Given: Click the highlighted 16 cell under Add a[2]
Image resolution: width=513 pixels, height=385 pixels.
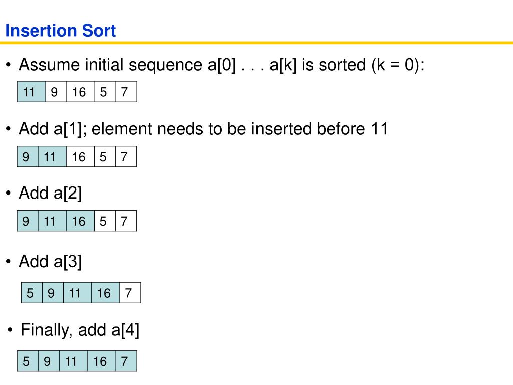Looking at the screenshot, I should 80,221.
